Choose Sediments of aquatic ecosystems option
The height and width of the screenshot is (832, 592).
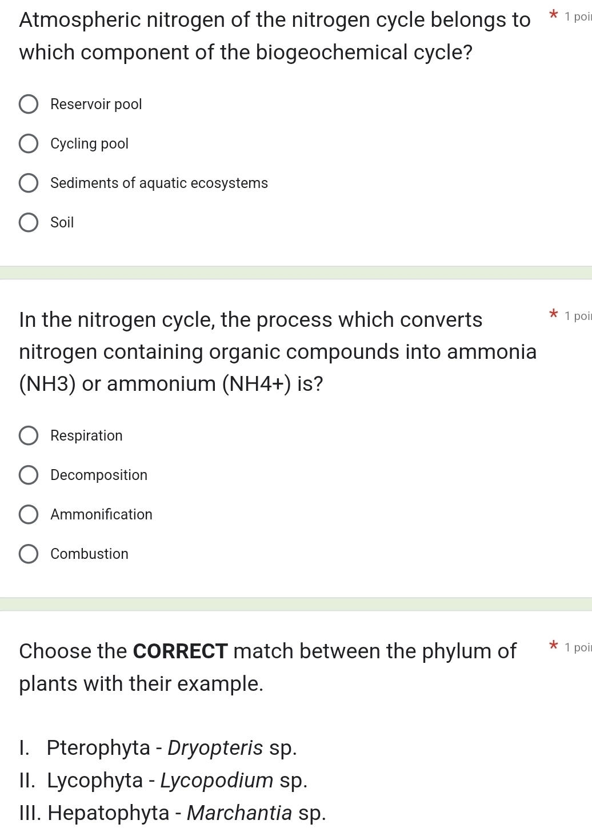tap(28, 182)
